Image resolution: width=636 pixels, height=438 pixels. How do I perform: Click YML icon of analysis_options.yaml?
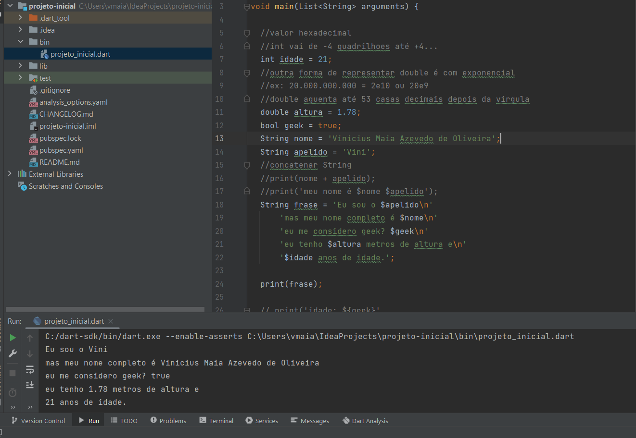pos(33,102)
